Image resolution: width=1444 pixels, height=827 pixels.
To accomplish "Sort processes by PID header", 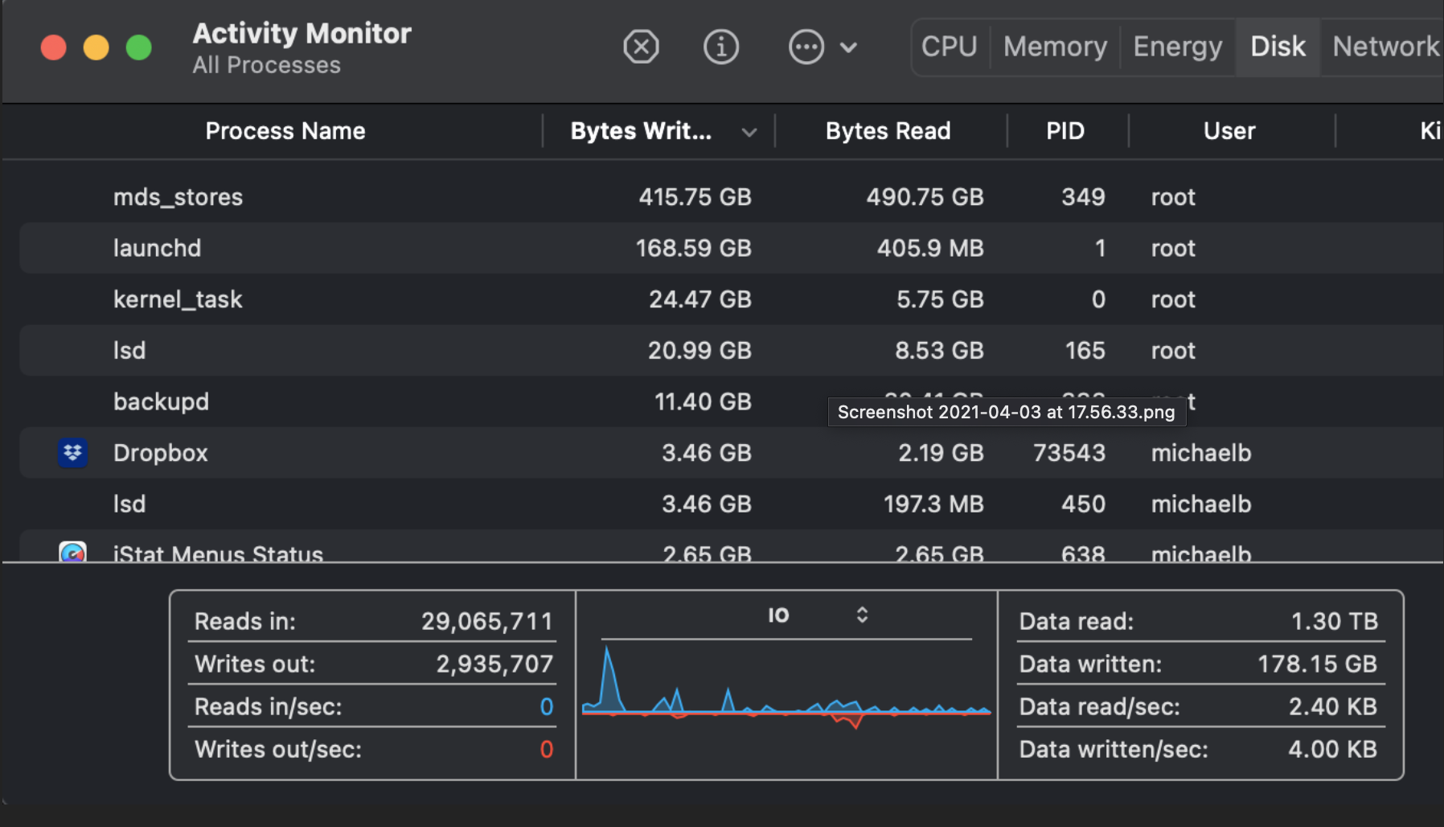I will coord(1065,131).
